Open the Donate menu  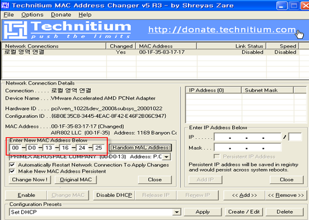tap(61, 15)
